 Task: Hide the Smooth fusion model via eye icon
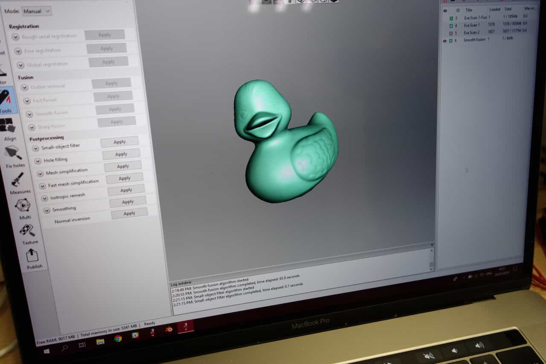pyautogui.click(x=444, y=41)
